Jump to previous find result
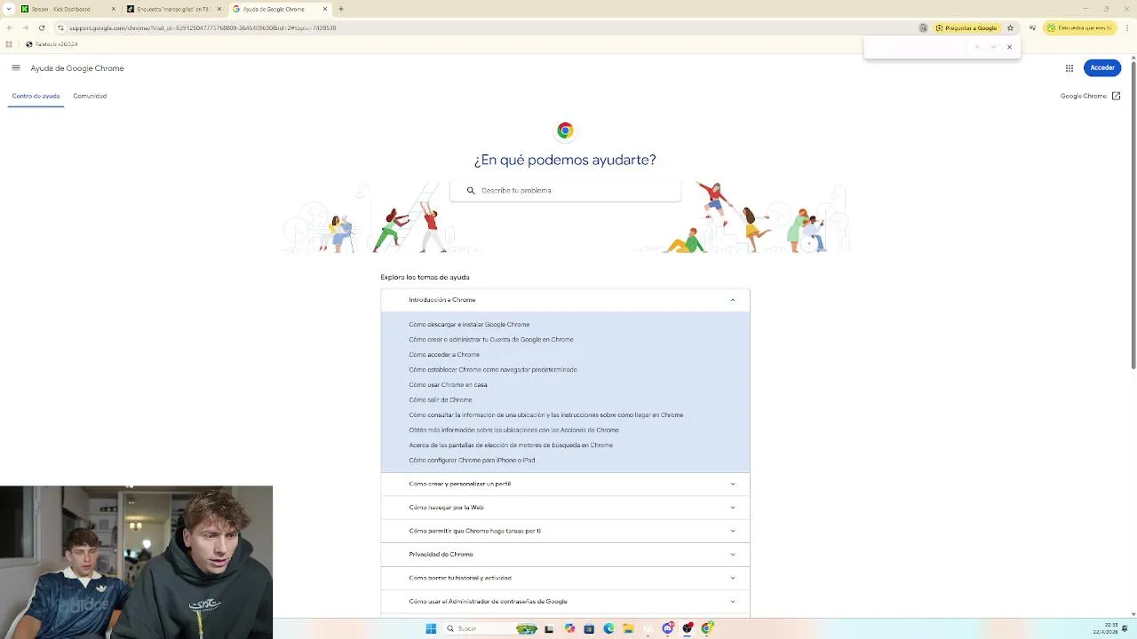Viewport: 1137px width, 639px height. 977,47
